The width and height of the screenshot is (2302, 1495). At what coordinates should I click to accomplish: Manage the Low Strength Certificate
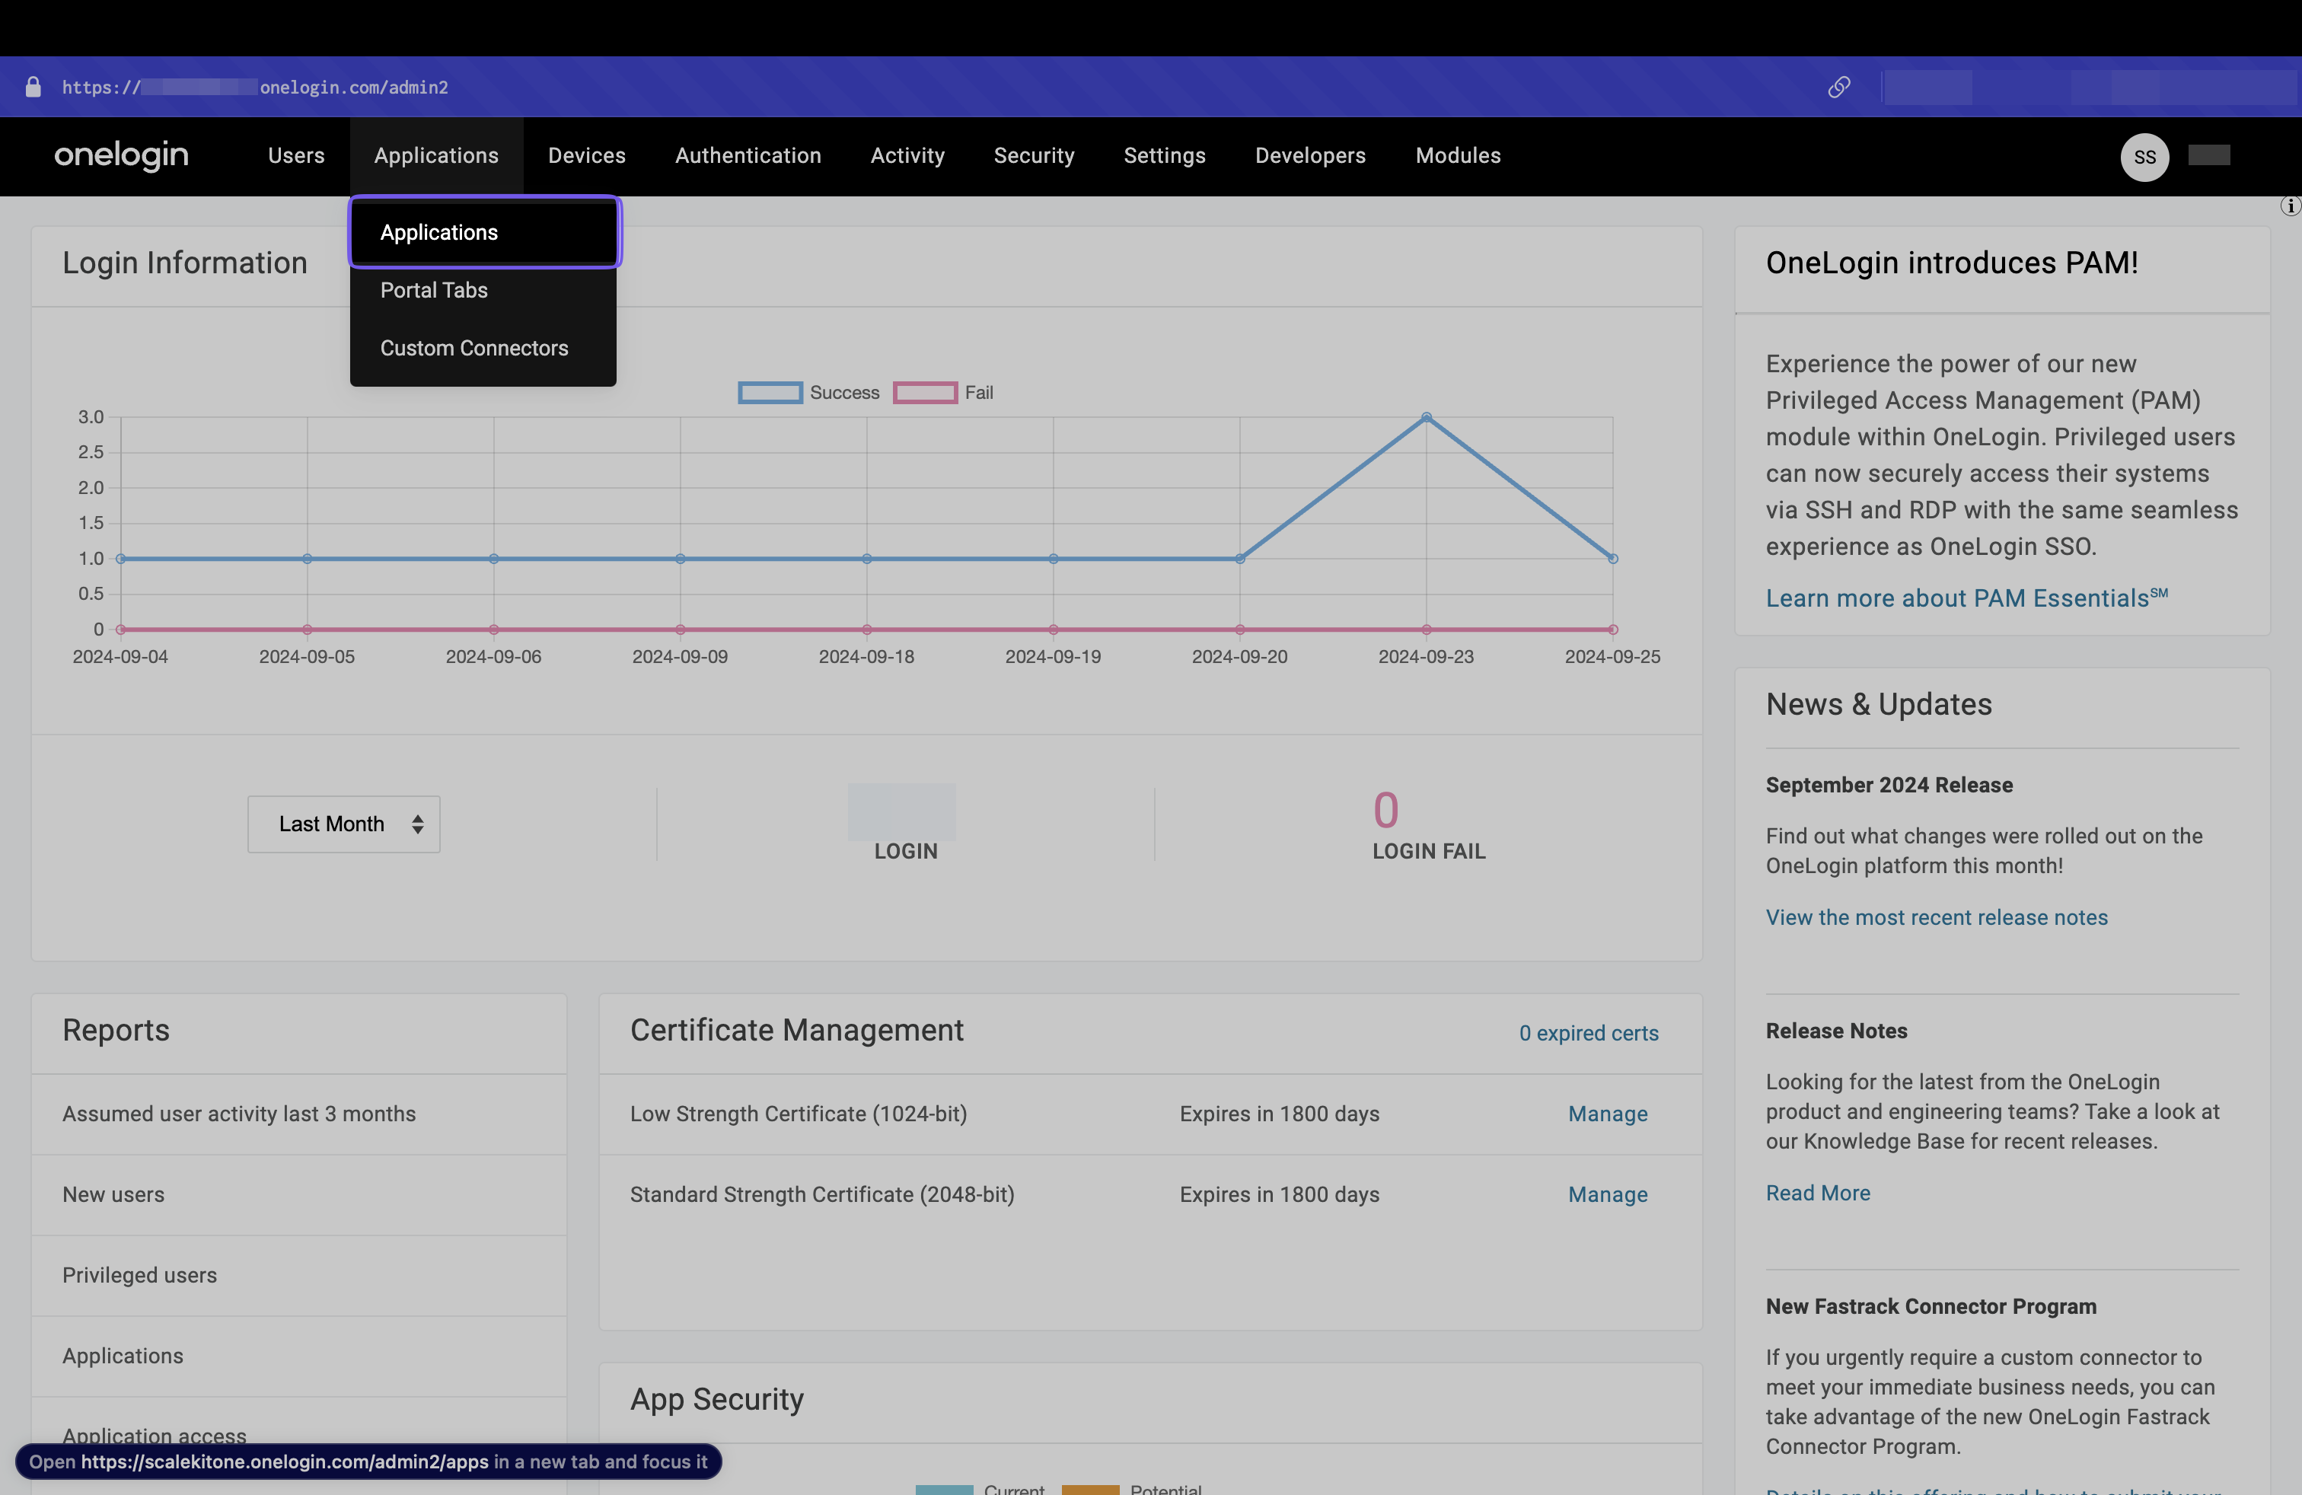[1606, 1114]
